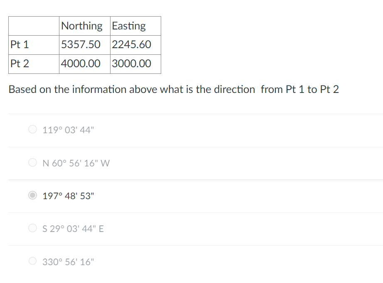Select the radio button for 119° 03' 44"
This screenshot has width=383, height=283.
point(32,129)
